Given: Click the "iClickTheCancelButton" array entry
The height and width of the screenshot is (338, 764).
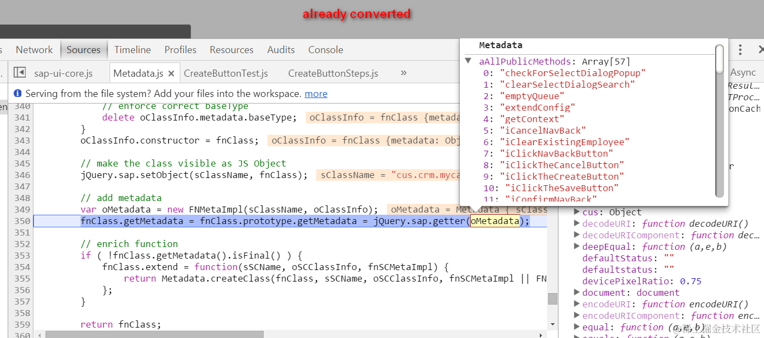Looking at the screenshot, I should pos(562,165).
